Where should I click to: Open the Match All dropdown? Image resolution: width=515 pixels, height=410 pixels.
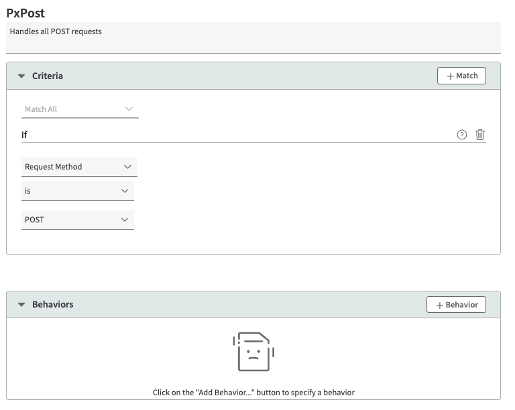pyautogui.click(x=80, y=109)
